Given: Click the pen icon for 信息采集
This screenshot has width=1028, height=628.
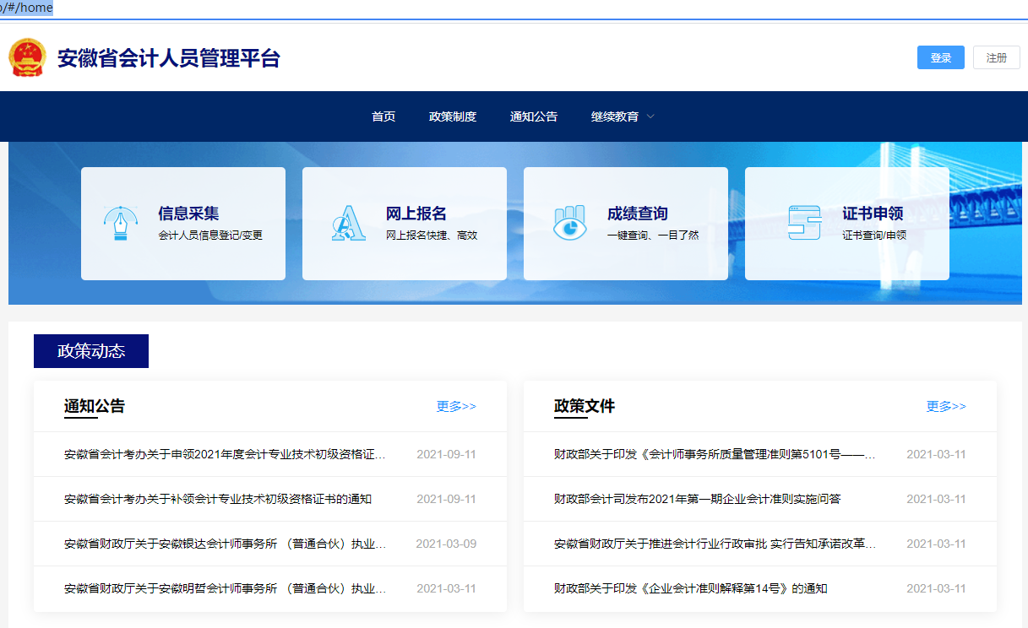Looking at the screenshot, I should [119, 224].
